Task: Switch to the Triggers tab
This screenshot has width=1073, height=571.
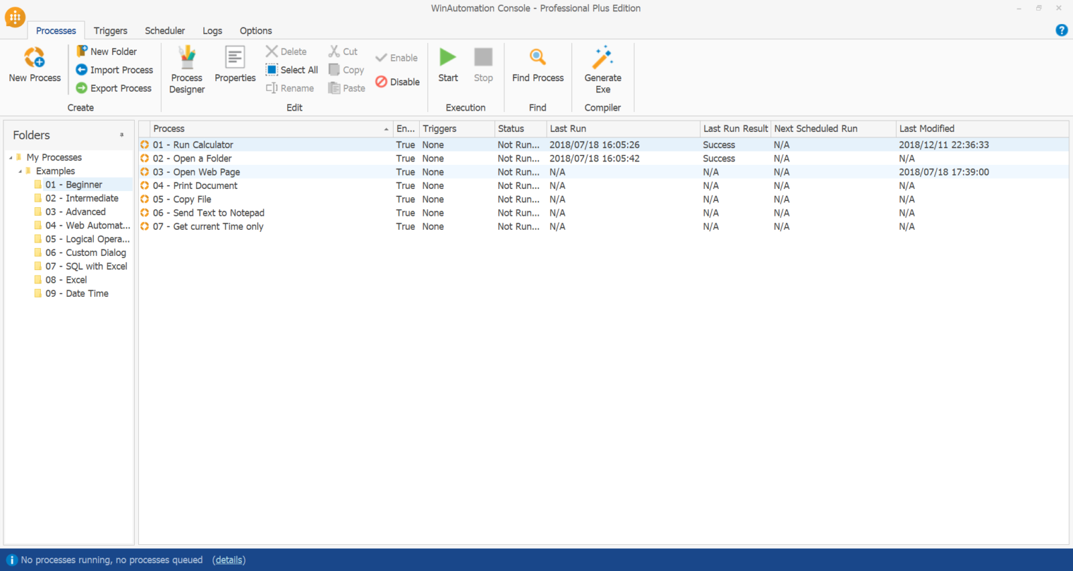Action: 110,31
